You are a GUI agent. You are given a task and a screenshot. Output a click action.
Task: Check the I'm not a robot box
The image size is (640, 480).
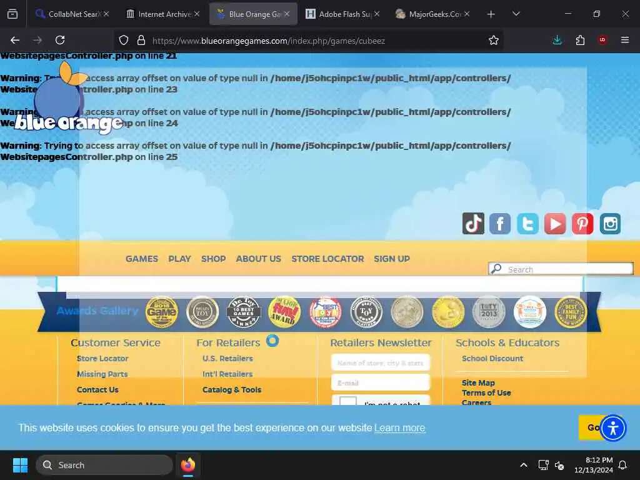tap(347, 401)
